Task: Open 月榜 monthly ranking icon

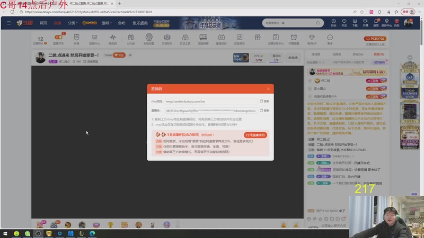Action: point(76,39)
